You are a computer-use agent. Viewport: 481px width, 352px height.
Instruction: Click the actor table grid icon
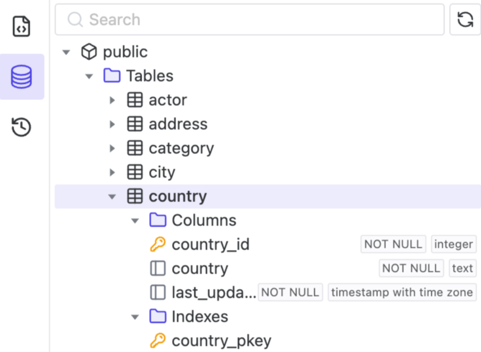tap(135, 100)
